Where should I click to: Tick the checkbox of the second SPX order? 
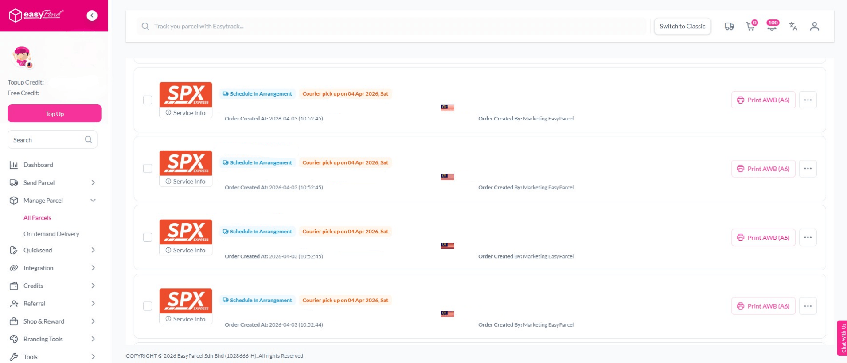coord(148,169)
